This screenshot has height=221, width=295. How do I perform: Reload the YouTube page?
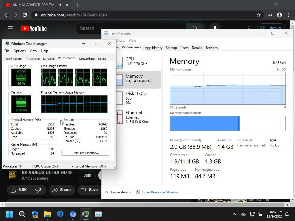pos(25,15)
